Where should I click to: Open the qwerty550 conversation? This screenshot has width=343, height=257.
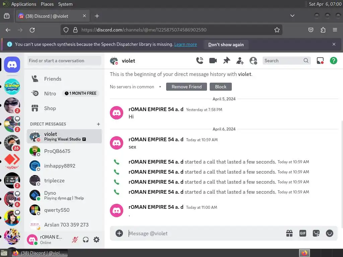click(64, 210)
